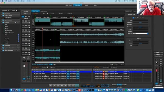Viewport: 164px width, 92px height.
Task: Open the Audio Editor tab
Action: pyautogui.click(x=68, y=5)
